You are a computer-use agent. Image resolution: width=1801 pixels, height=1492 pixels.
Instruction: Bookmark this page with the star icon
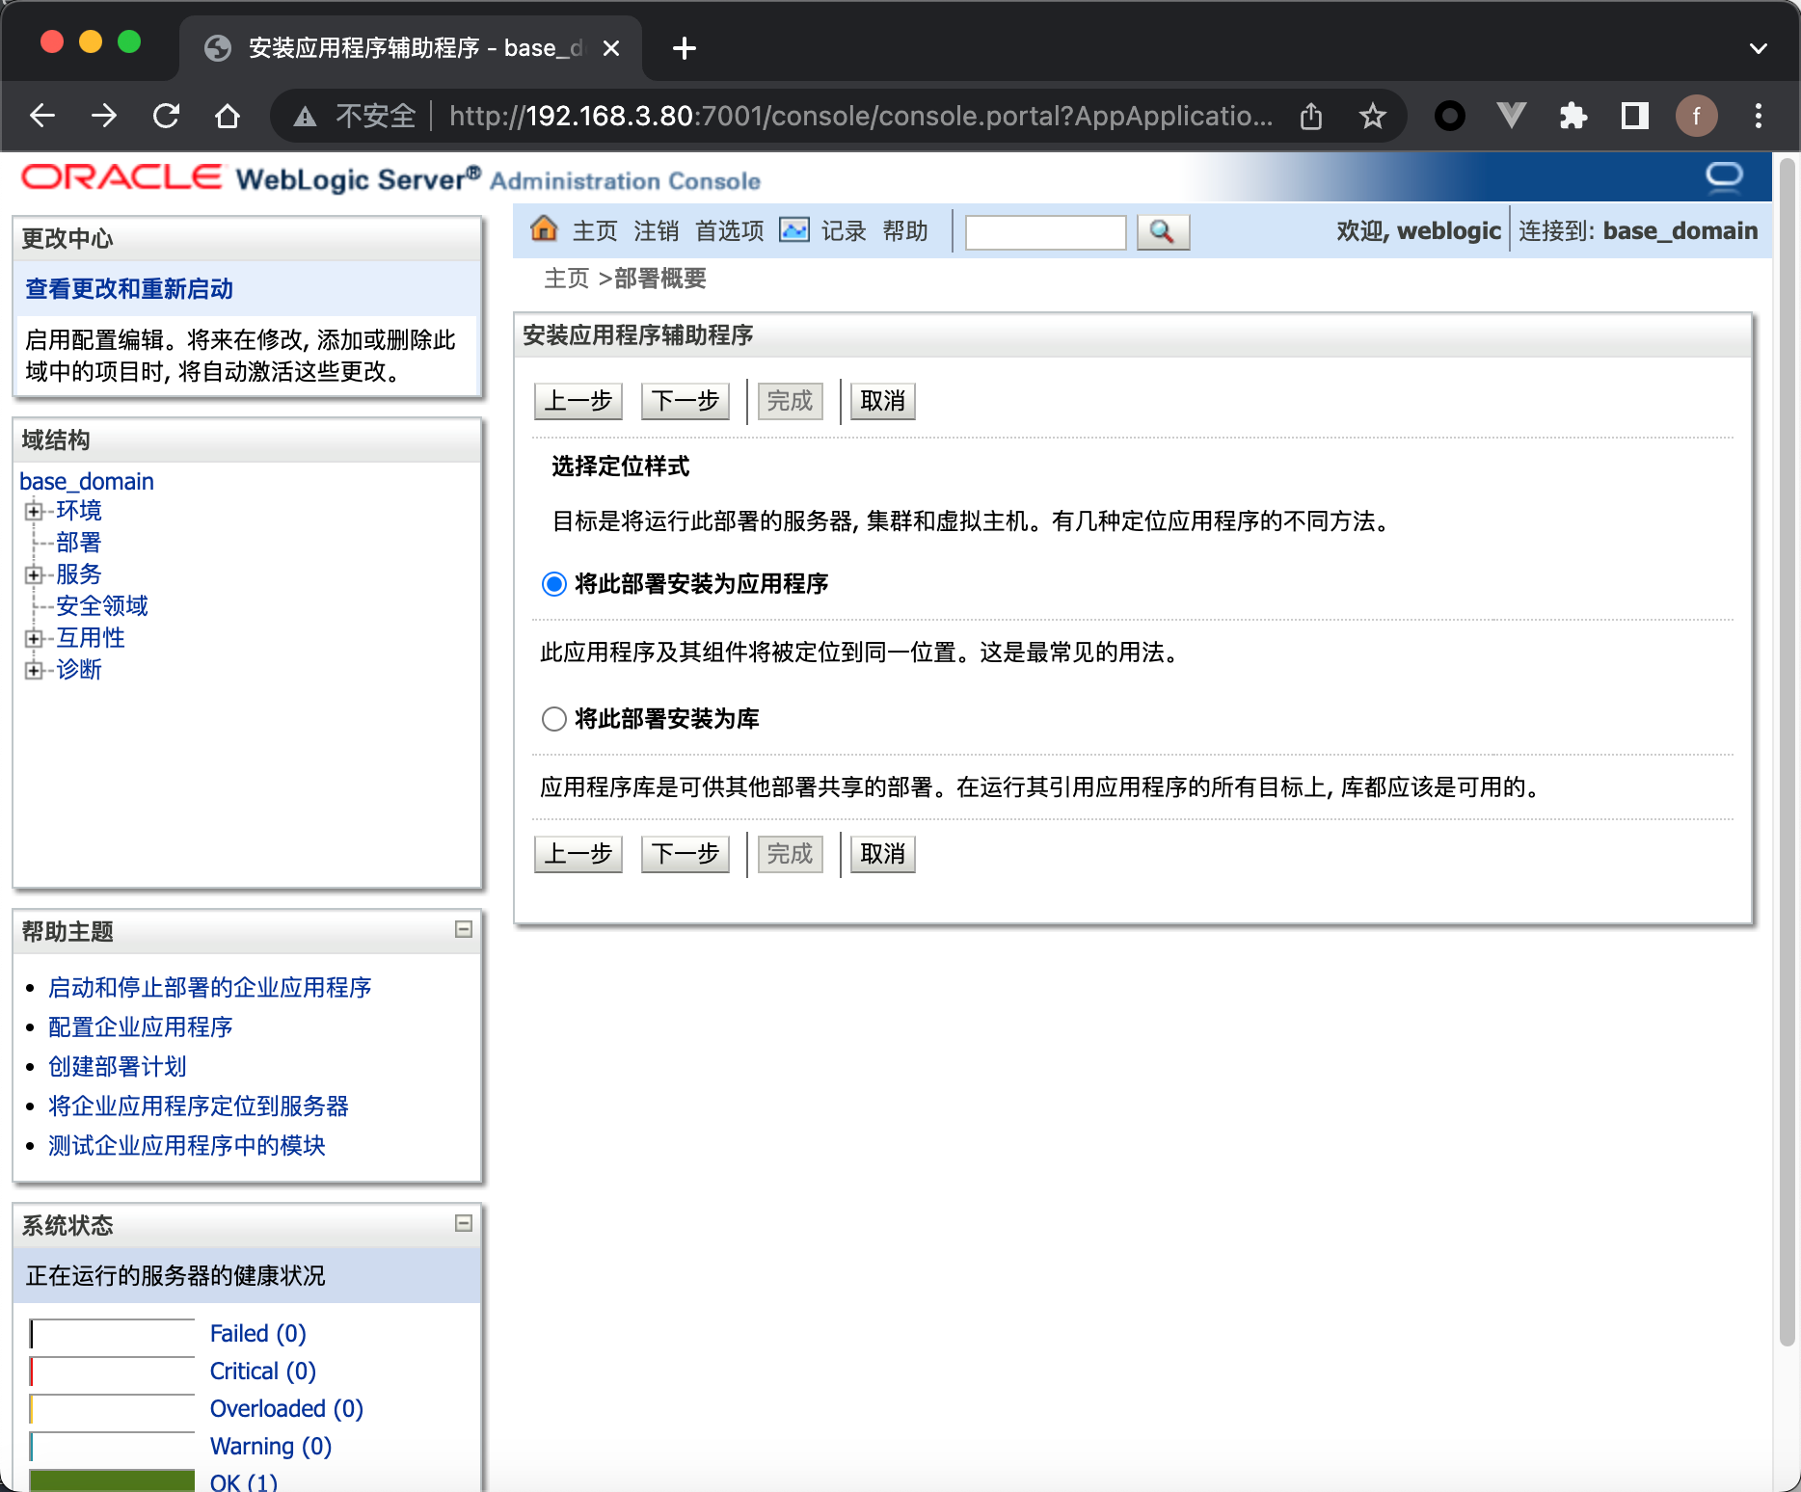(x=1372, y=117)
